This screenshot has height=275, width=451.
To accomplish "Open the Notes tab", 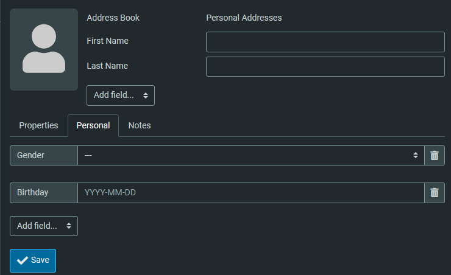I will 140,125.
